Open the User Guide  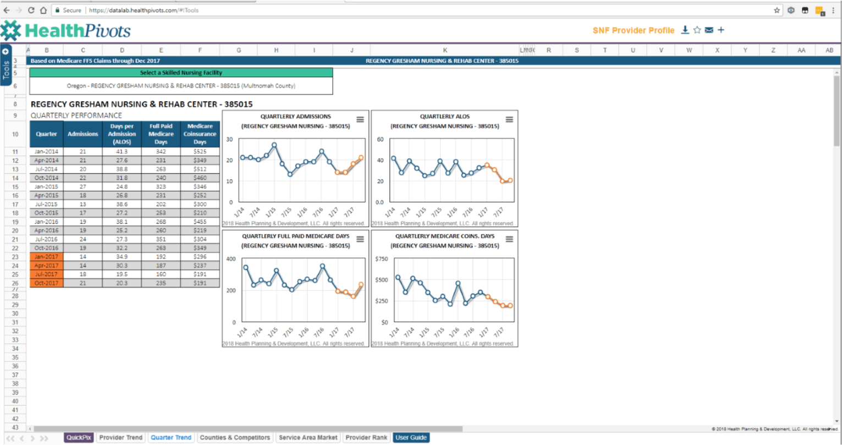tap(411, 438)
